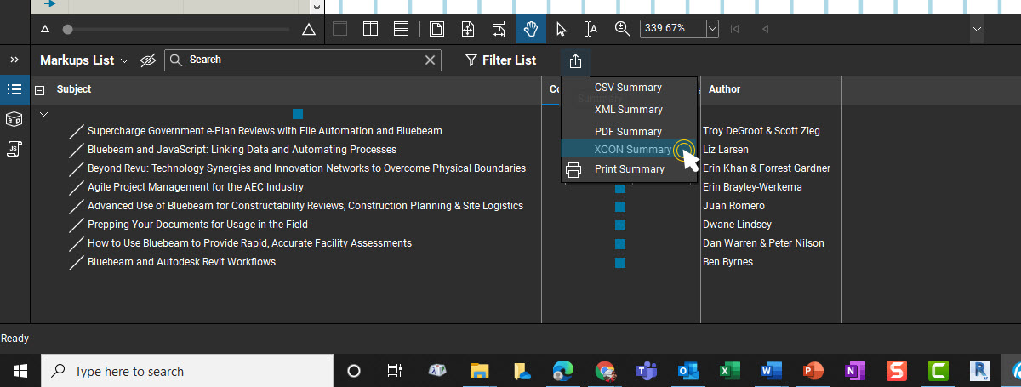Clear the search box with X
This screenshot has height=387, width=1021.
click(431, 60)
